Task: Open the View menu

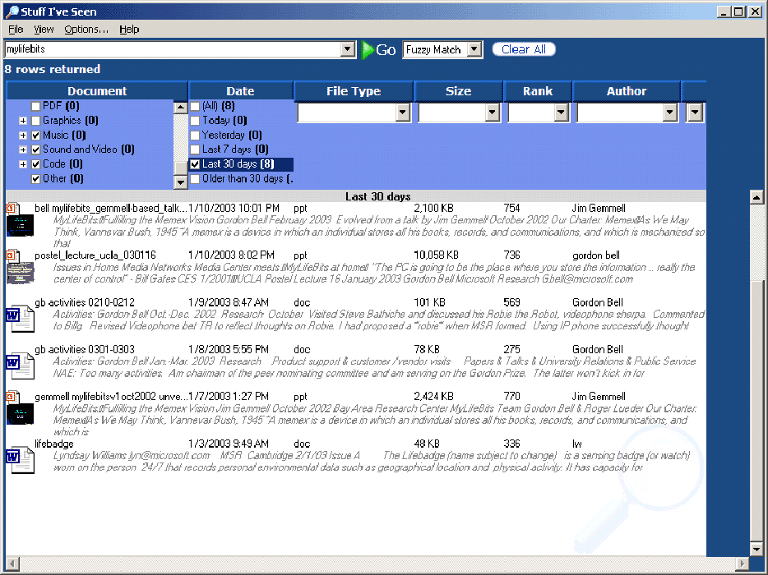Action: (x=44, y=30)
